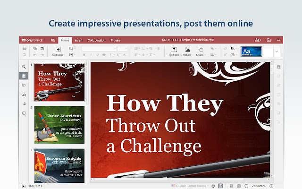Open the File tab
This screenshot has height=189, width=302.
point(53,40)
